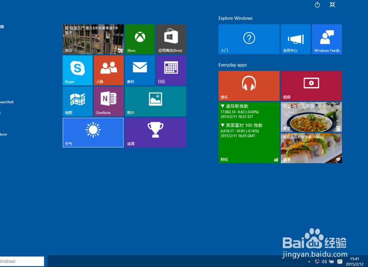Open the People (人脉) tile
Viewport: 368px width, 267px height.
[x=109, y=70]
